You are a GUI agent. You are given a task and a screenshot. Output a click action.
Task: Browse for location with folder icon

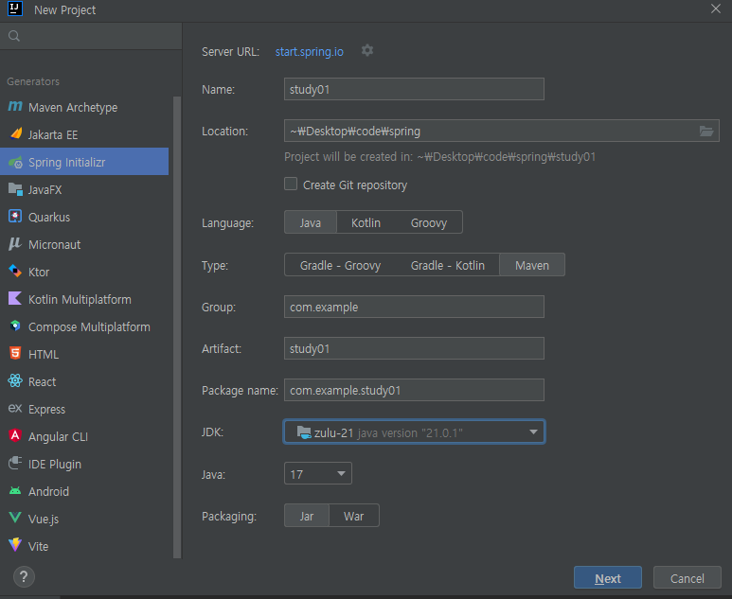point(706,132)
